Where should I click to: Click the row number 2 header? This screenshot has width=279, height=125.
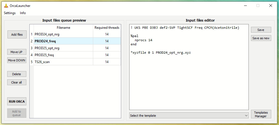tap(32, 41)
